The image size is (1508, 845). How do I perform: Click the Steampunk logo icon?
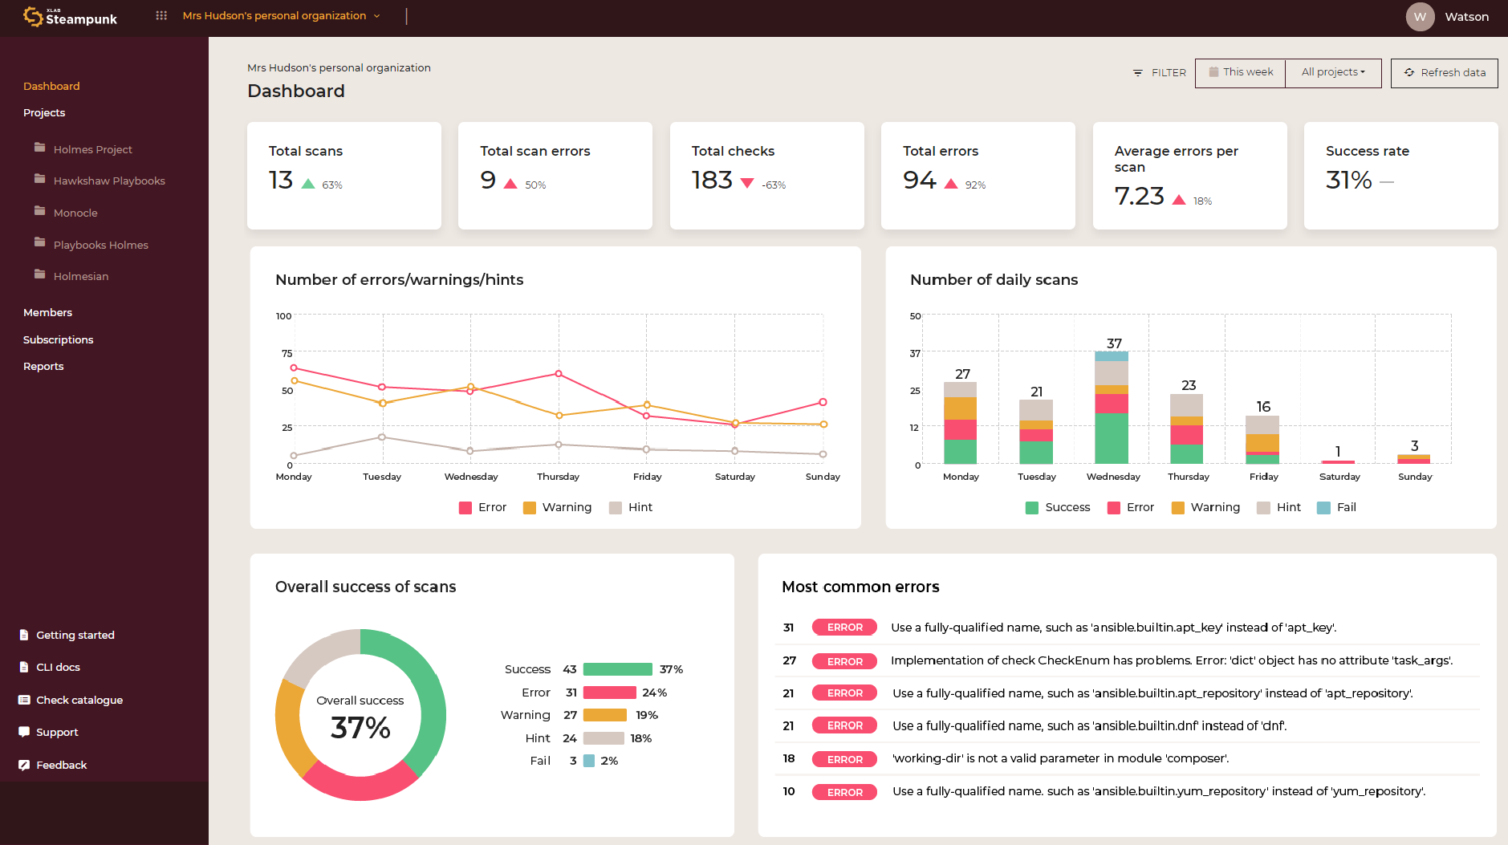coord(33,17)
